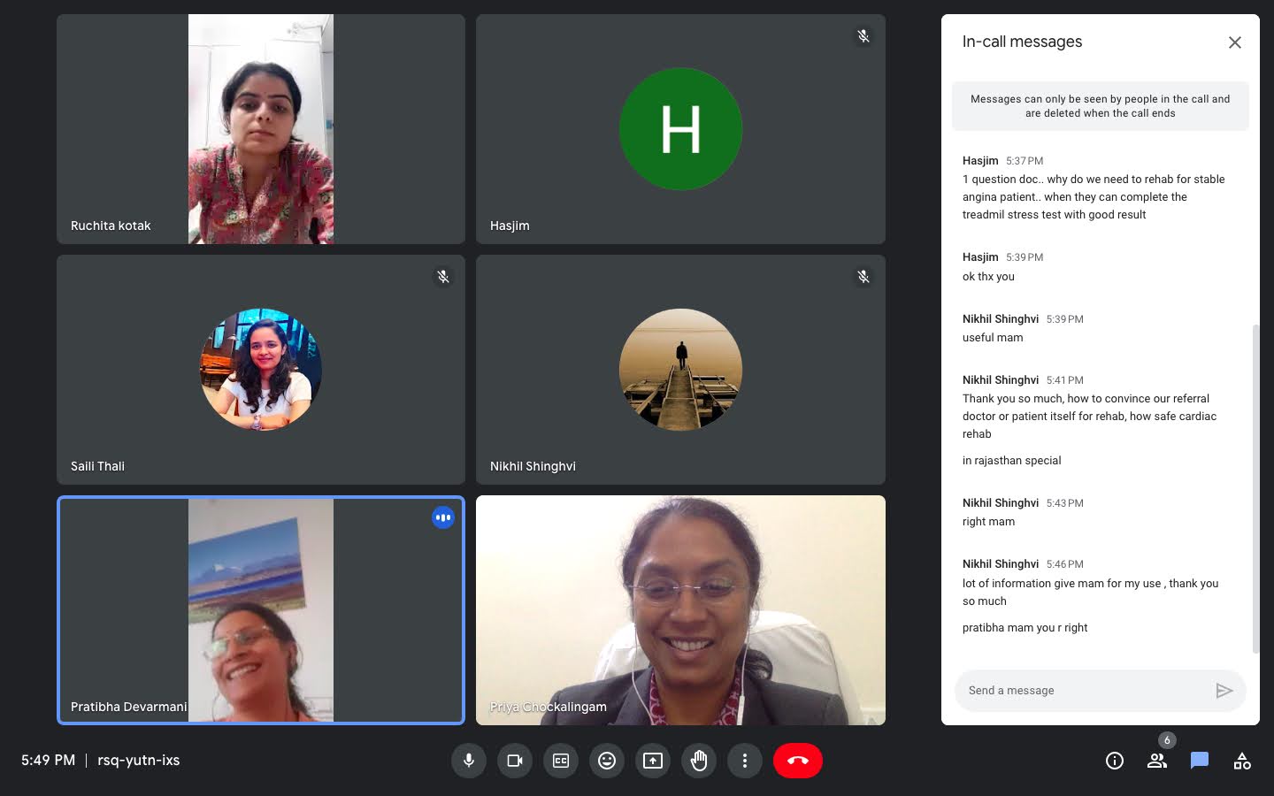Viewport: 1274px width, 796px height.
Task: Click the muted mic icon on Saili Thali tile
Action: tap(443, 277)
